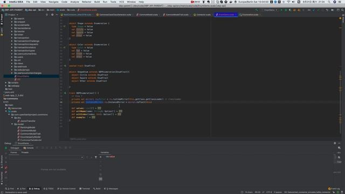Open the Enumeration.scala editor tab

pos(249,15)
